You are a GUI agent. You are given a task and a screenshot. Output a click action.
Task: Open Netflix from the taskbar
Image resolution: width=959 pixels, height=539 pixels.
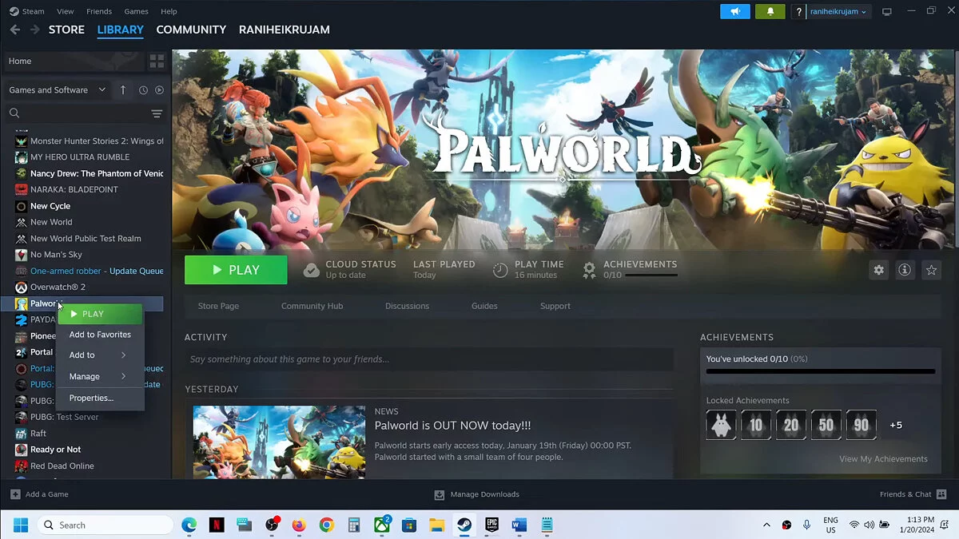point(217,525)
